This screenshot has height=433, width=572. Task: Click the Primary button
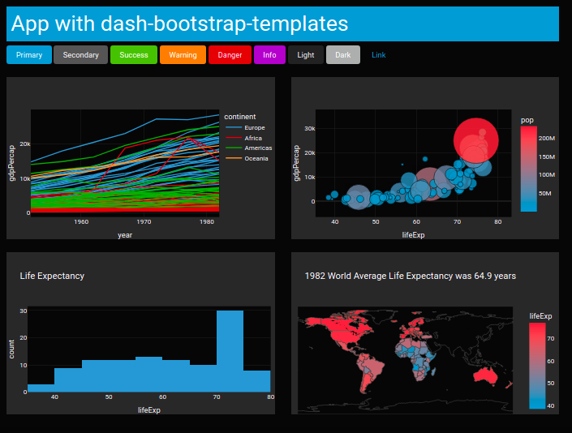(x=29, y=54)
